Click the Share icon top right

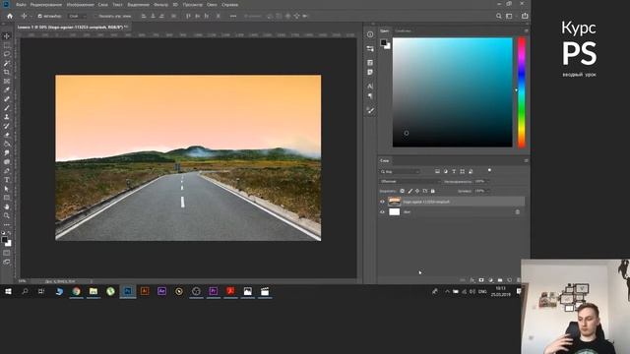click(525, 16)
